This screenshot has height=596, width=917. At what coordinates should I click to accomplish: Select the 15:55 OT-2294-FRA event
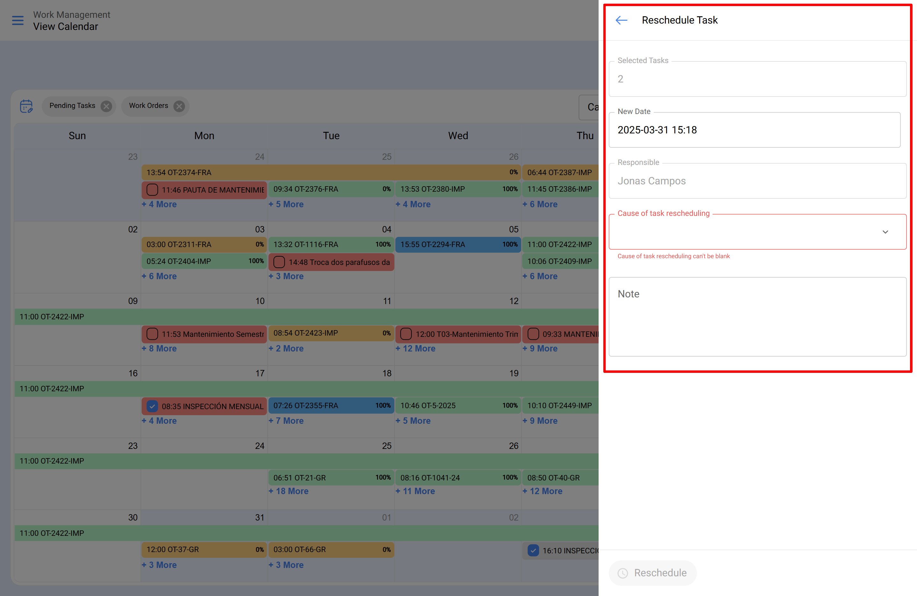click(x=458, y=244)
